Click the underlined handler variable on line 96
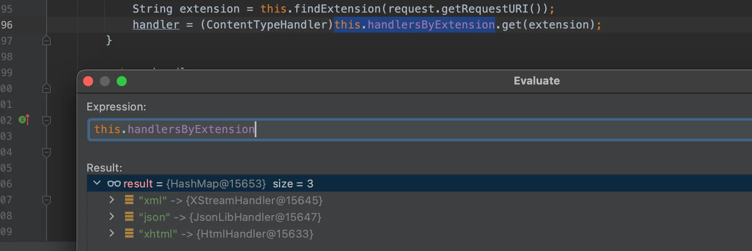The height and width of the screenshot is (251, 752). (x=156, y=25)
